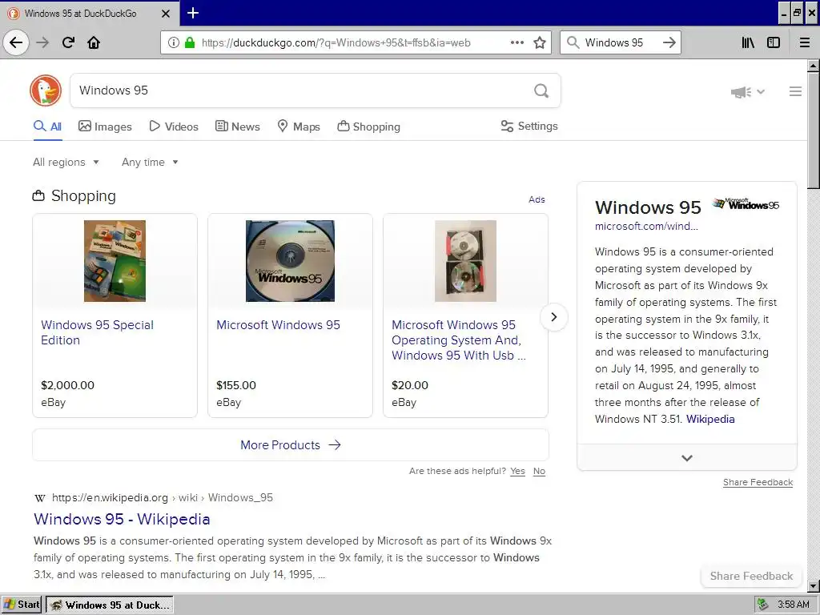
Task: Click the browser forward arrow
Action: point(42,42)
